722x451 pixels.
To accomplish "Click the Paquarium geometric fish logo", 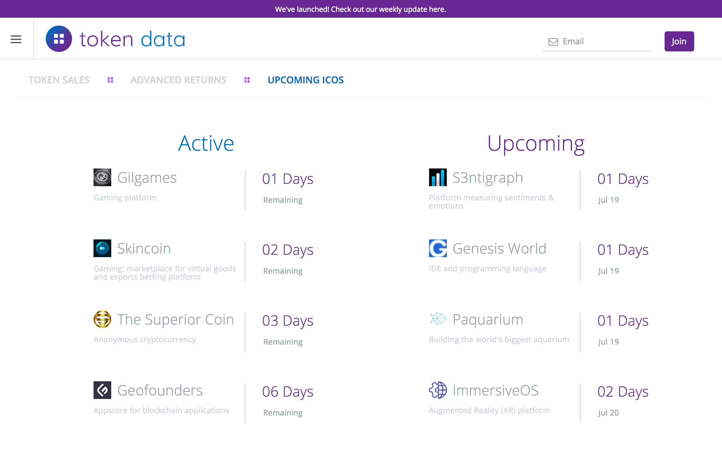I will 437,319.
